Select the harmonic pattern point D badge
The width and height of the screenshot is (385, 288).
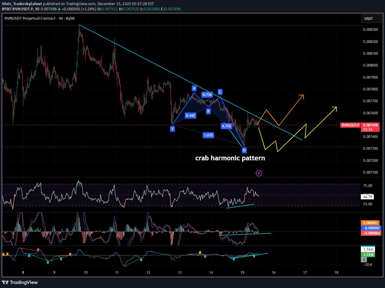pos(244,150)
